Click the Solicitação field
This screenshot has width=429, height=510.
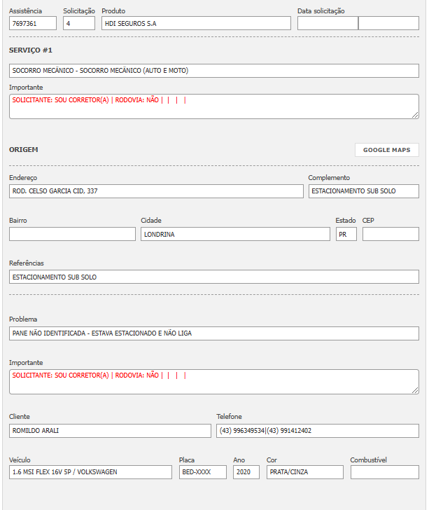pyautogui.click(x=78, y=23)
